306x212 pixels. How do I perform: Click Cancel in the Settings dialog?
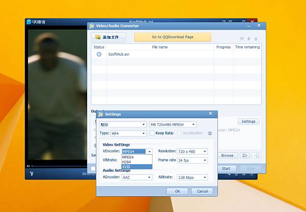(202, 191)
